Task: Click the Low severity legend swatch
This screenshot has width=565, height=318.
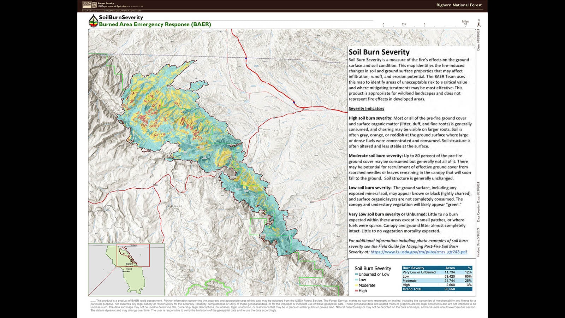Action: pos(356,280)
